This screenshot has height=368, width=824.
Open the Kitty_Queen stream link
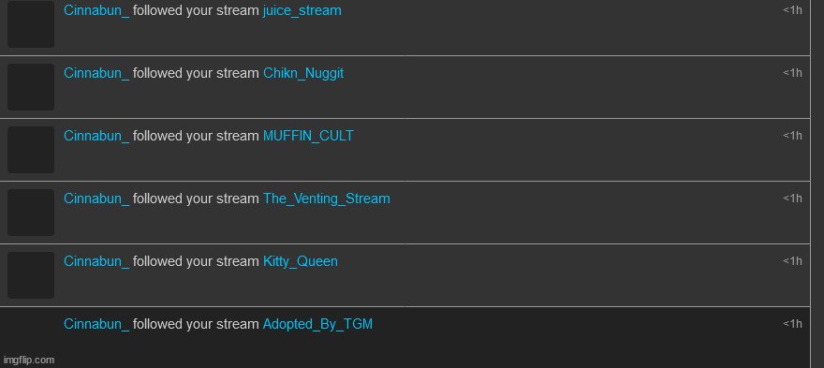click(300, 261)
